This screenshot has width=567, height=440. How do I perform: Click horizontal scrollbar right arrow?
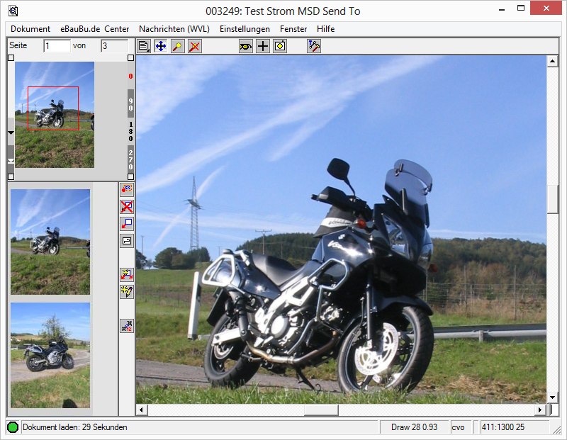540,410
